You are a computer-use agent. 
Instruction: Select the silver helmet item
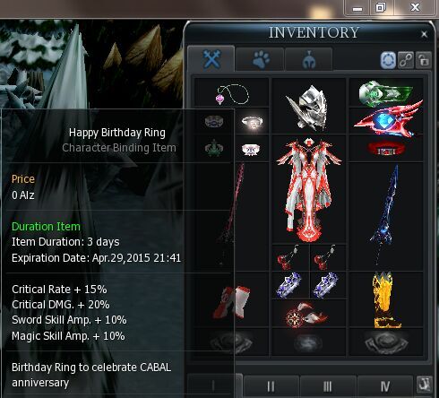coord(309,107)
